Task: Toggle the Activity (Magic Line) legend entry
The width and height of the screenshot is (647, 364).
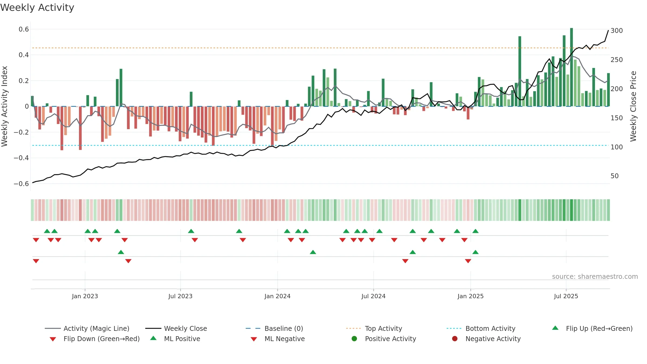Action: (87, 328)
